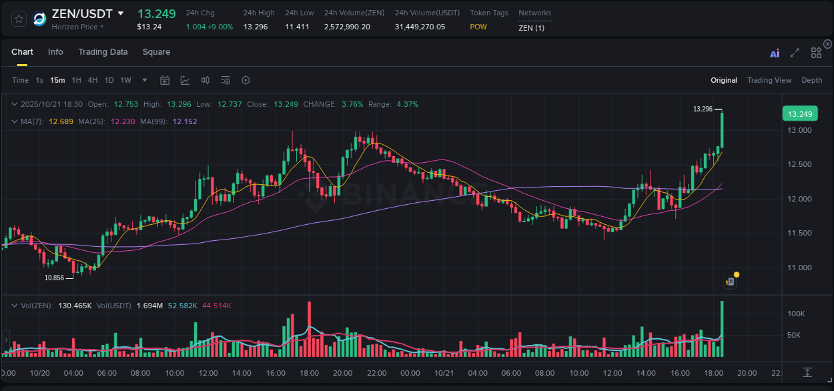Select the 15m interval option
Screen dimensions: 834x391
point(57,79)
